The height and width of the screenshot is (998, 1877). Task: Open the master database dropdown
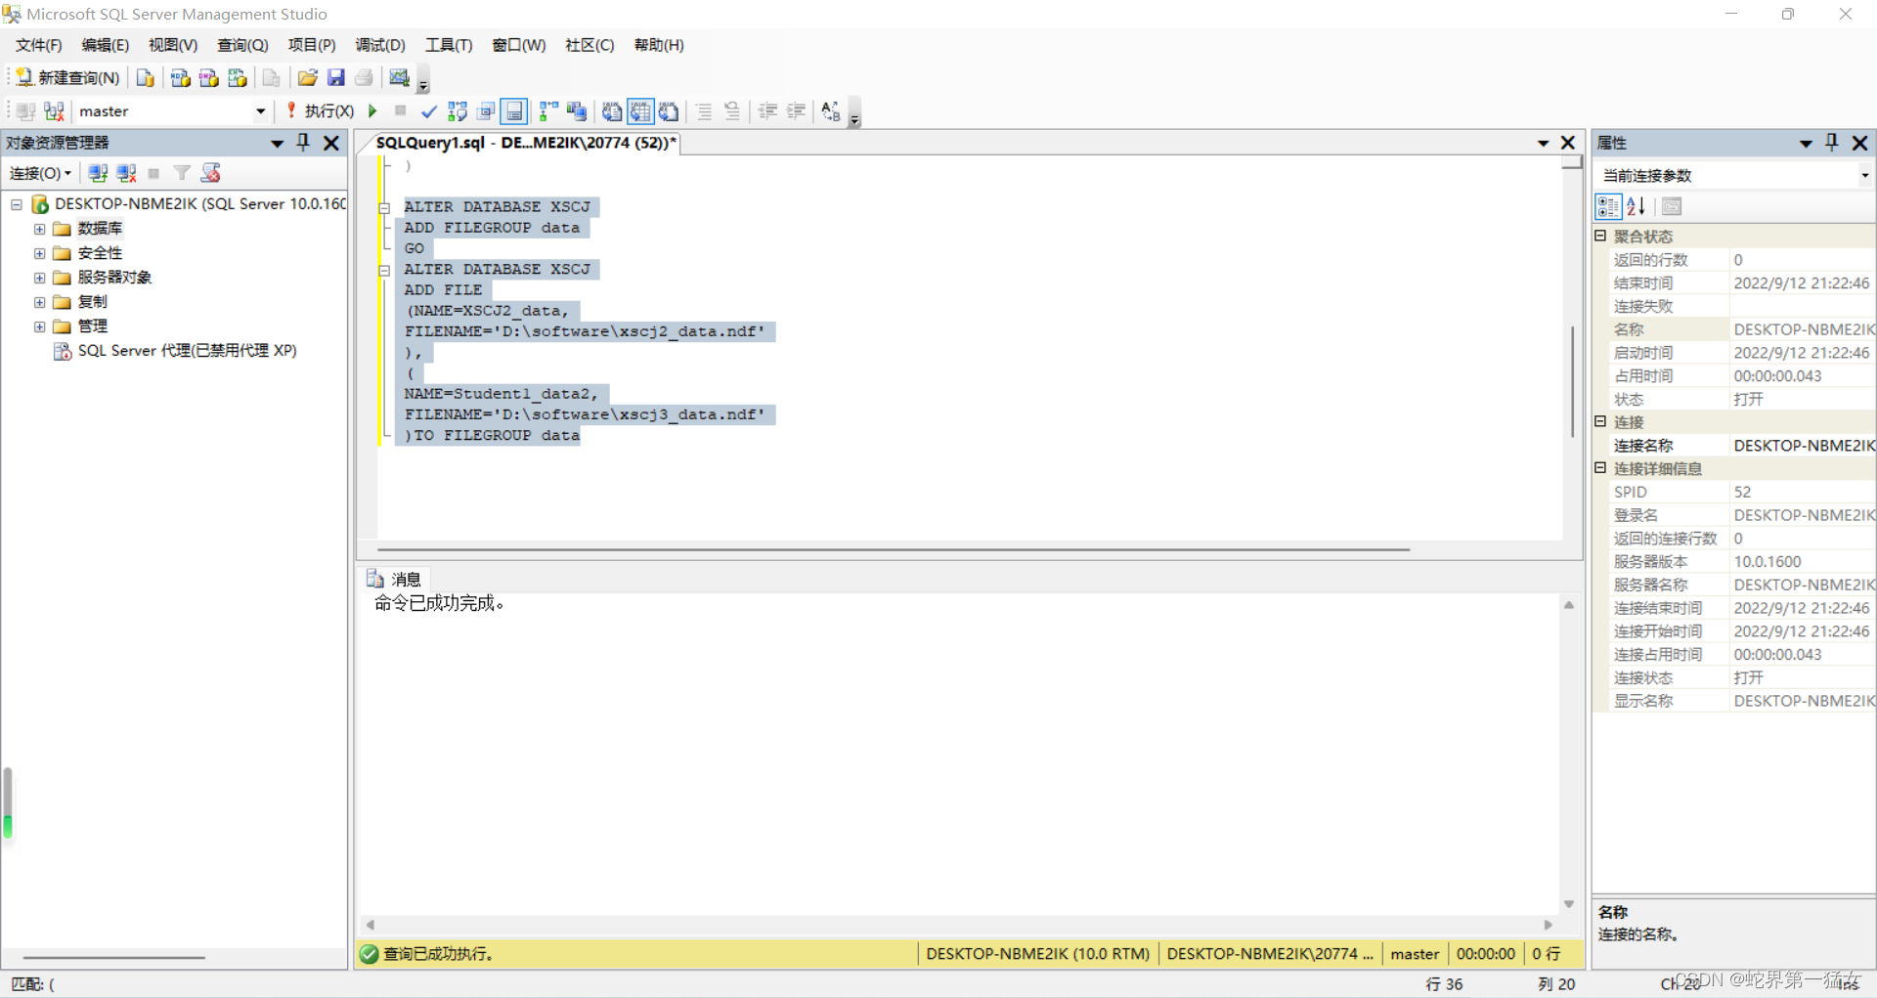[259, 110]
